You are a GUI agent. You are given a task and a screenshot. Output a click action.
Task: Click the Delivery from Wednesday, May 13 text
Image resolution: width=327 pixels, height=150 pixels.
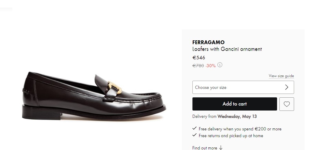[x=224, y=116]
